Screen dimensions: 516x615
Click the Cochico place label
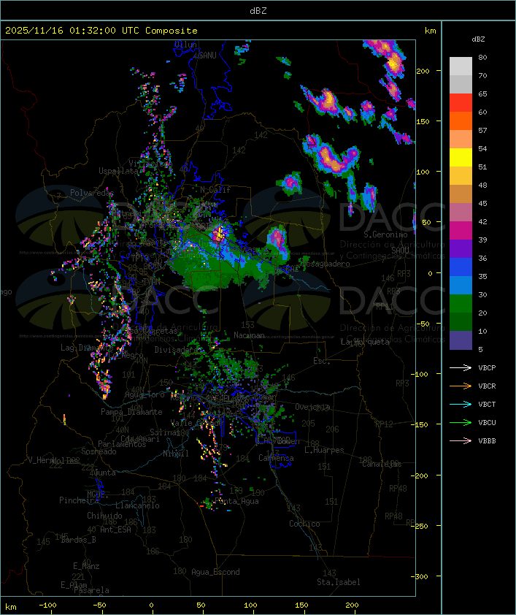tap(304, 524)
